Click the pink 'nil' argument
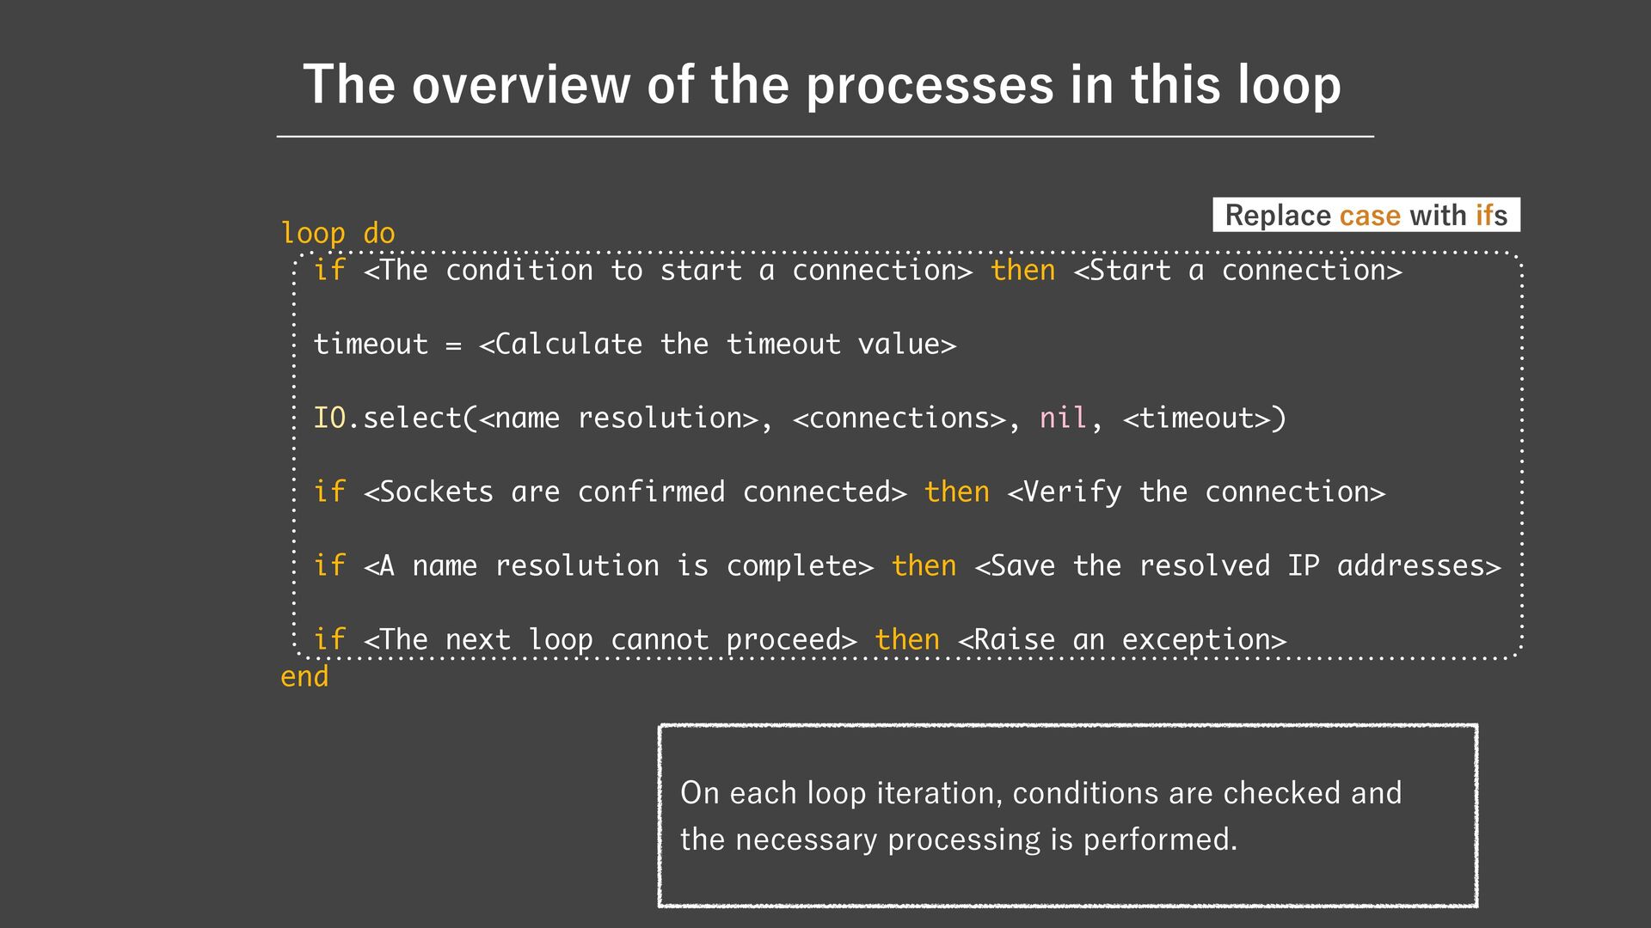 (x=1064, y=418)
